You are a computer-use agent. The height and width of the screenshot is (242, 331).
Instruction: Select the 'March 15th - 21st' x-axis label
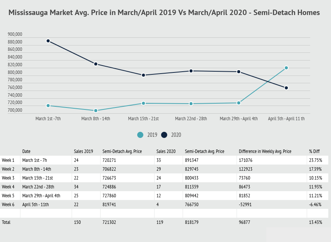coord(143,119)
